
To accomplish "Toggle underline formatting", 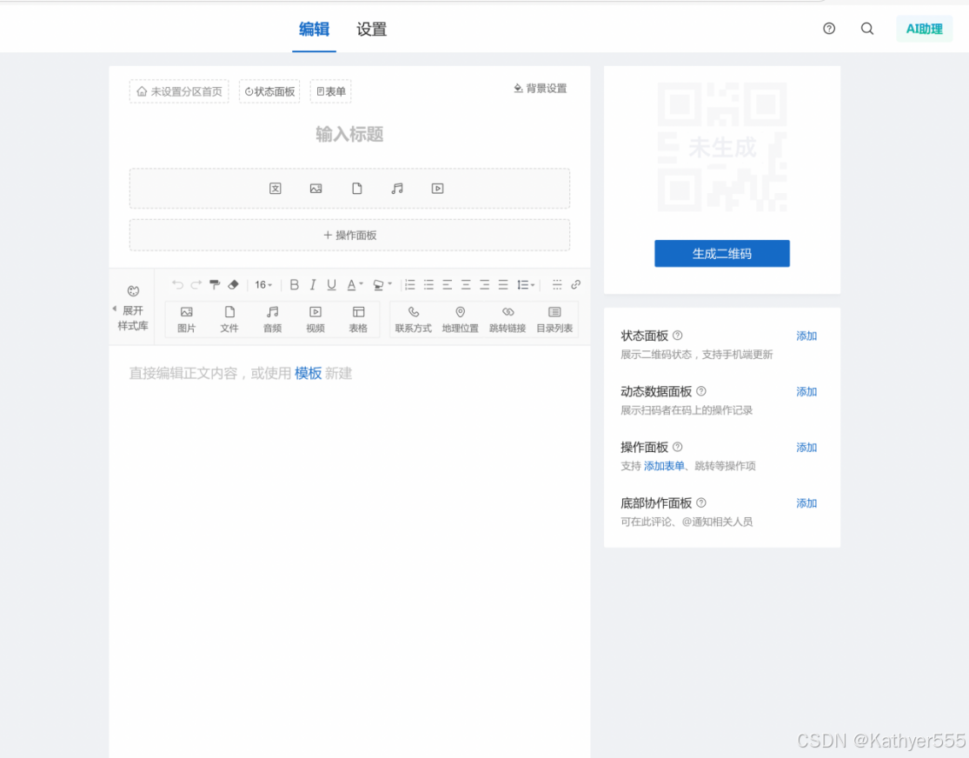I will 331,284.
